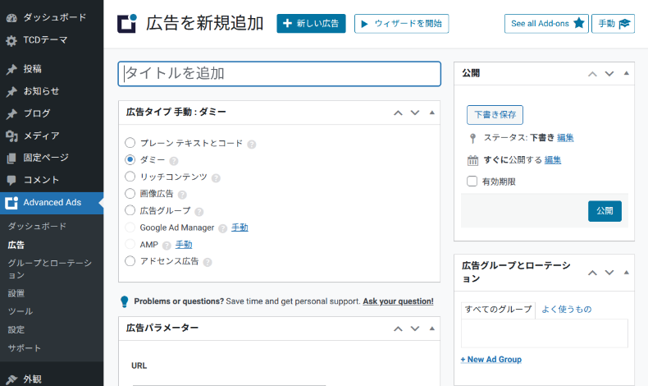
Task: Switch to よく使うもの tab
Action: point(567,310)
